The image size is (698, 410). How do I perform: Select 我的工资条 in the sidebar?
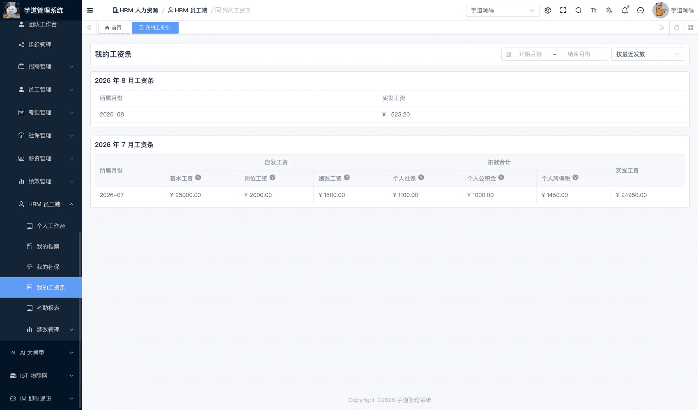pos(41,287)
